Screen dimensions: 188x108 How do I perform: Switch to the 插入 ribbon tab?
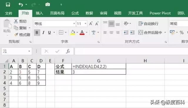click(39, 13)
